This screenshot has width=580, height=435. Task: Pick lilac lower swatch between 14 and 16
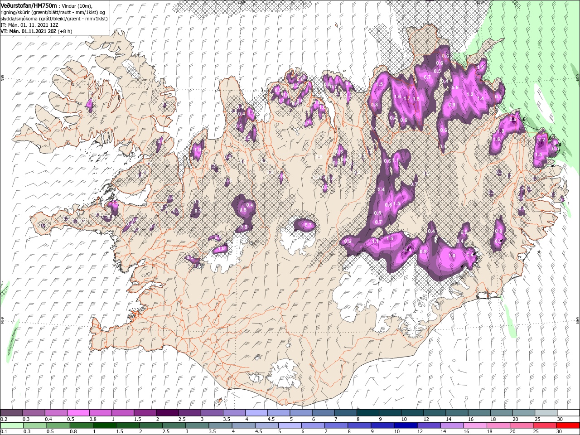coord(452,425)
